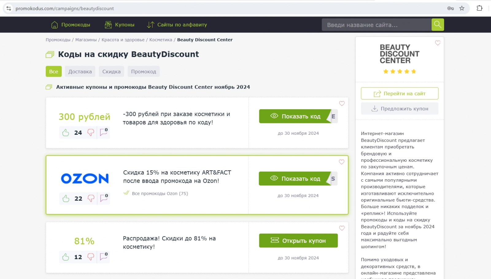Viewport: 491px width, 279px height.
Task: Focus the Введи название сайта search field
Action: tap(376, 25)
